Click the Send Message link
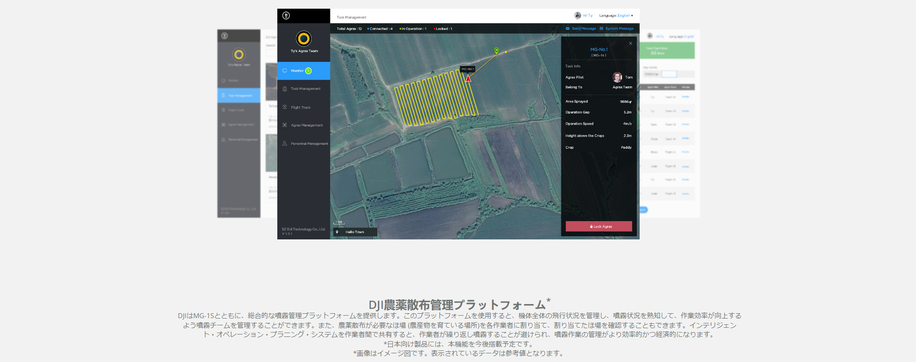Image resolution: width=916 pixels, height=362 pixels. point(584,28)
